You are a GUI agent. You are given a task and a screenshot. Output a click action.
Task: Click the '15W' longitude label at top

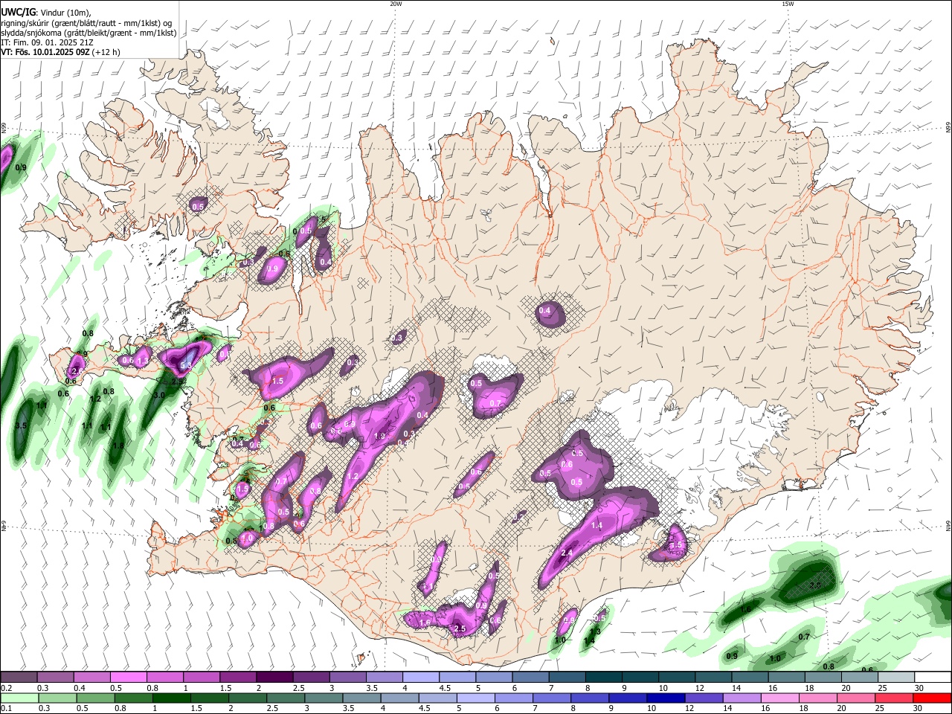788,4
